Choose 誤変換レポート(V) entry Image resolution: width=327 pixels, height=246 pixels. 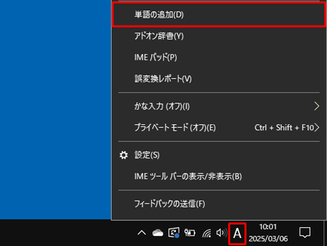click(x=219, y=79)
